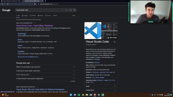Click the Microsoft developer link
Image resolution: width=173 pixels, height=97 pixels.
(x=97, y=63)
